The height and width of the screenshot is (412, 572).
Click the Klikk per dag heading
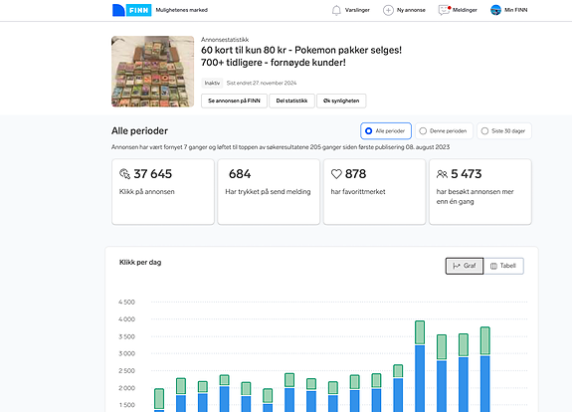pos(140,263)
